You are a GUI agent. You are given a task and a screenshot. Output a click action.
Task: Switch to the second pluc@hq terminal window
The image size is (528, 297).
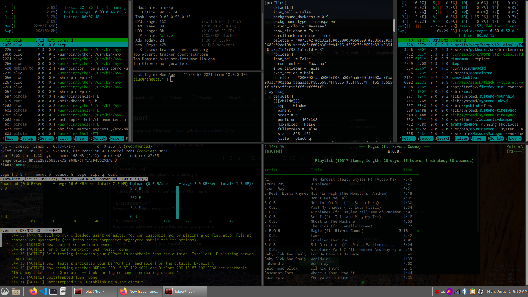pos(185,291)
